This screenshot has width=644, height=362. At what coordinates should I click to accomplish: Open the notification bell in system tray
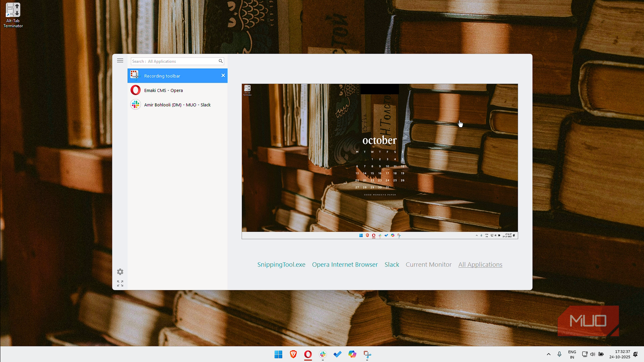(x=635, y=354)
